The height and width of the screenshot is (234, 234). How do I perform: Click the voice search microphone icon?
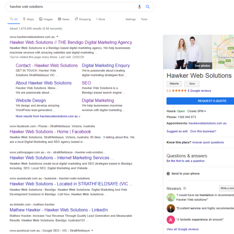139,7
